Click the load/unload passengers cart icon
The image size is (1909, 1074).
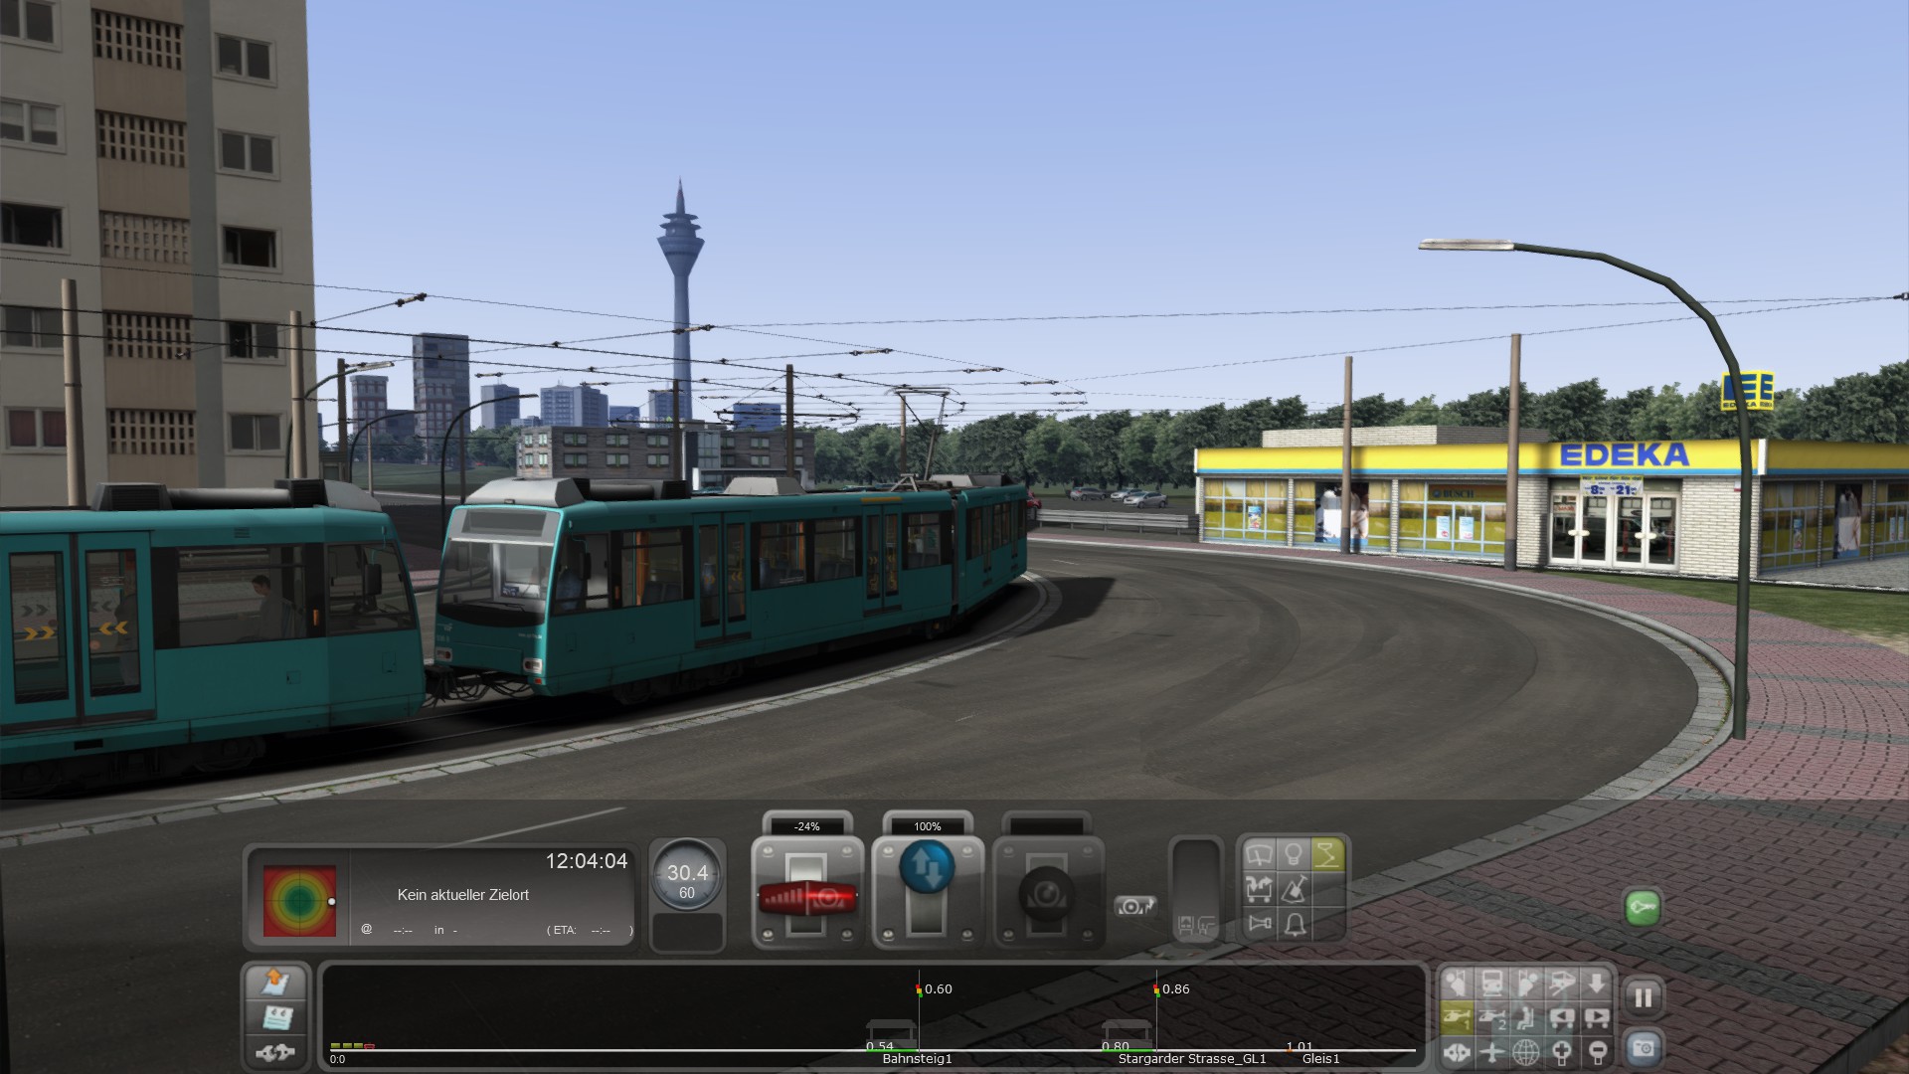(1260, 889)
